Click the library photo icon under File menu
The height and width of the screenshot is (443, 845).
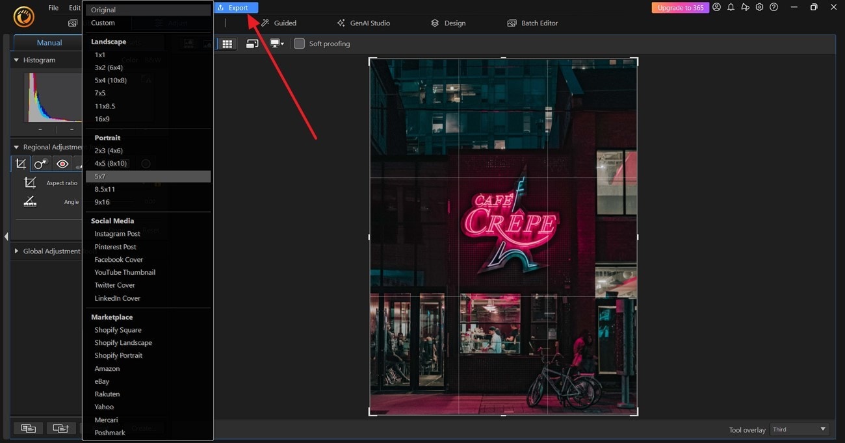(x=73, y=23)
